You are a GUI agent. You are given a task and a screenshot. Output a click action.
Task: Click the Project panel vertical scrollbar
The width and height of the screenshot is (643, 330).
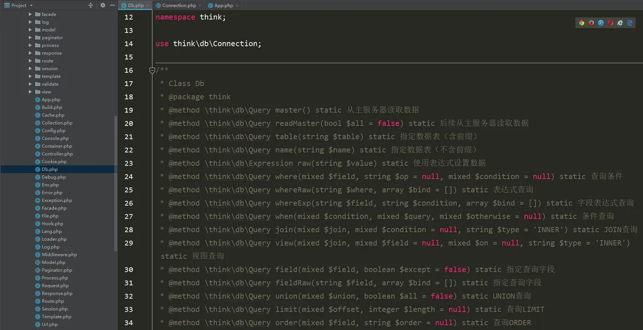(116, 183)
